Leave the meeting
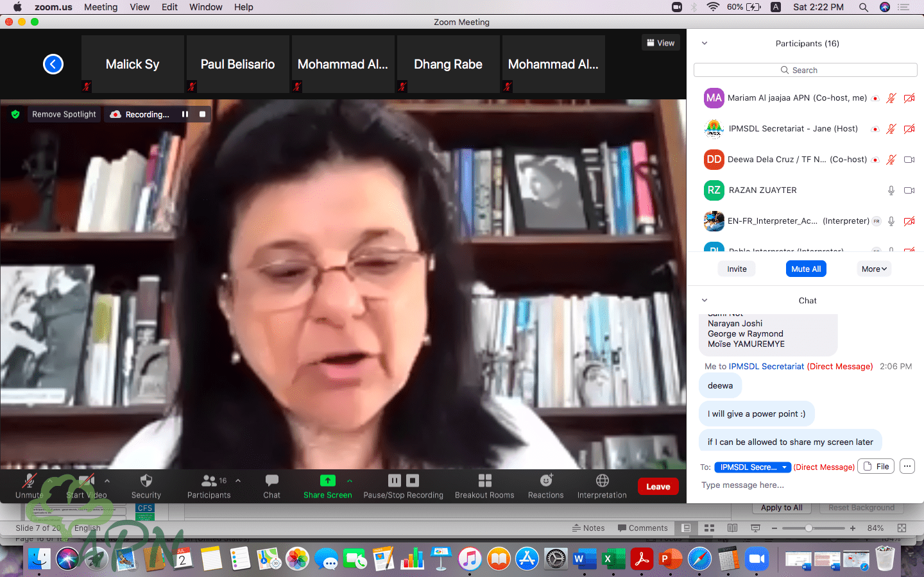This screenshot has height=577, width=924. (x=658, y=487)
